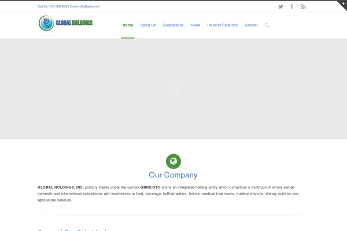This screenshot has height=231, width=347.
Task: Open the Contact menu item
Action: point(251,25)
